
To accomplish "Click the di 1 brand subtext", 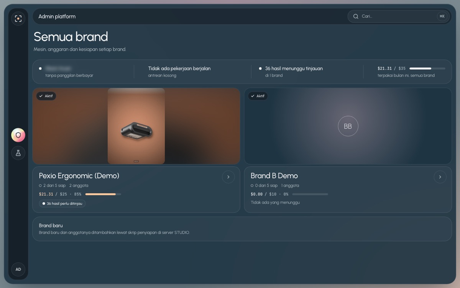I will (274, 75).
